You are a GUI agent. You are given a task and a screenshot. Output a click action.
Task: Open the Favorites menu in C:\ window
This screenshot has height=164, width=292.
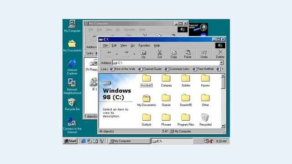click(x=144, y=46)
